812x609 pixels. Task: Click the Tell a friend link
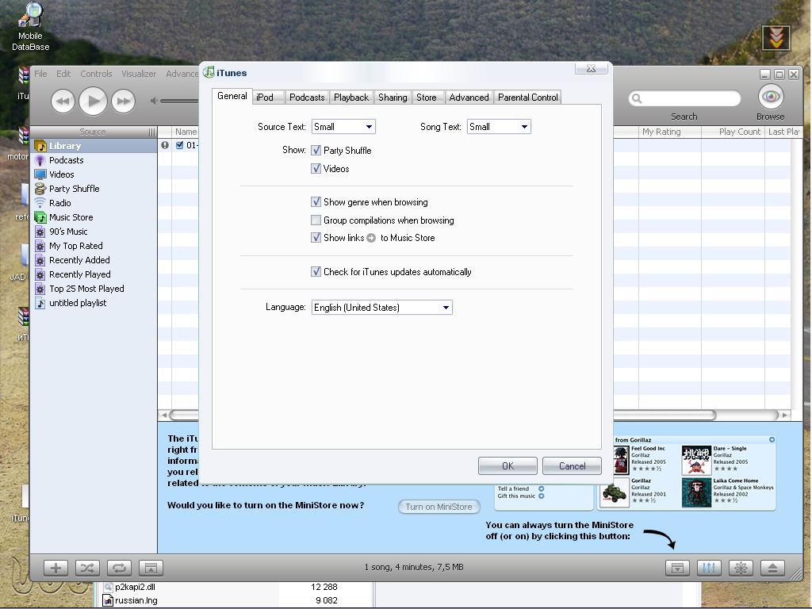514,488
